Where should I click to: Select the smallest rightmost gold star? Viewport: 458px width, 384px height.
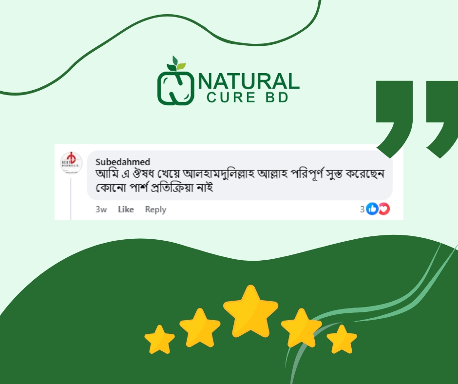pos(342,339)
